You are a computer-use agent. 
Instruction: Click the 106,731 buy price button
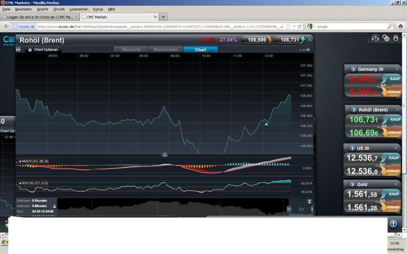tap(290, 40)
